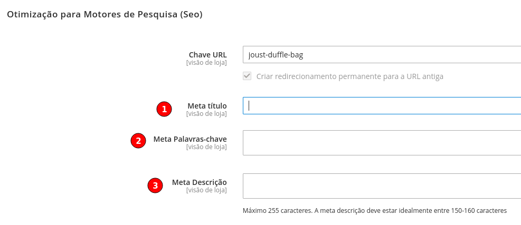This screenshot has width=521, height=225.
Task: Click inside the Meta título field
Action: [x=382, y=105]
